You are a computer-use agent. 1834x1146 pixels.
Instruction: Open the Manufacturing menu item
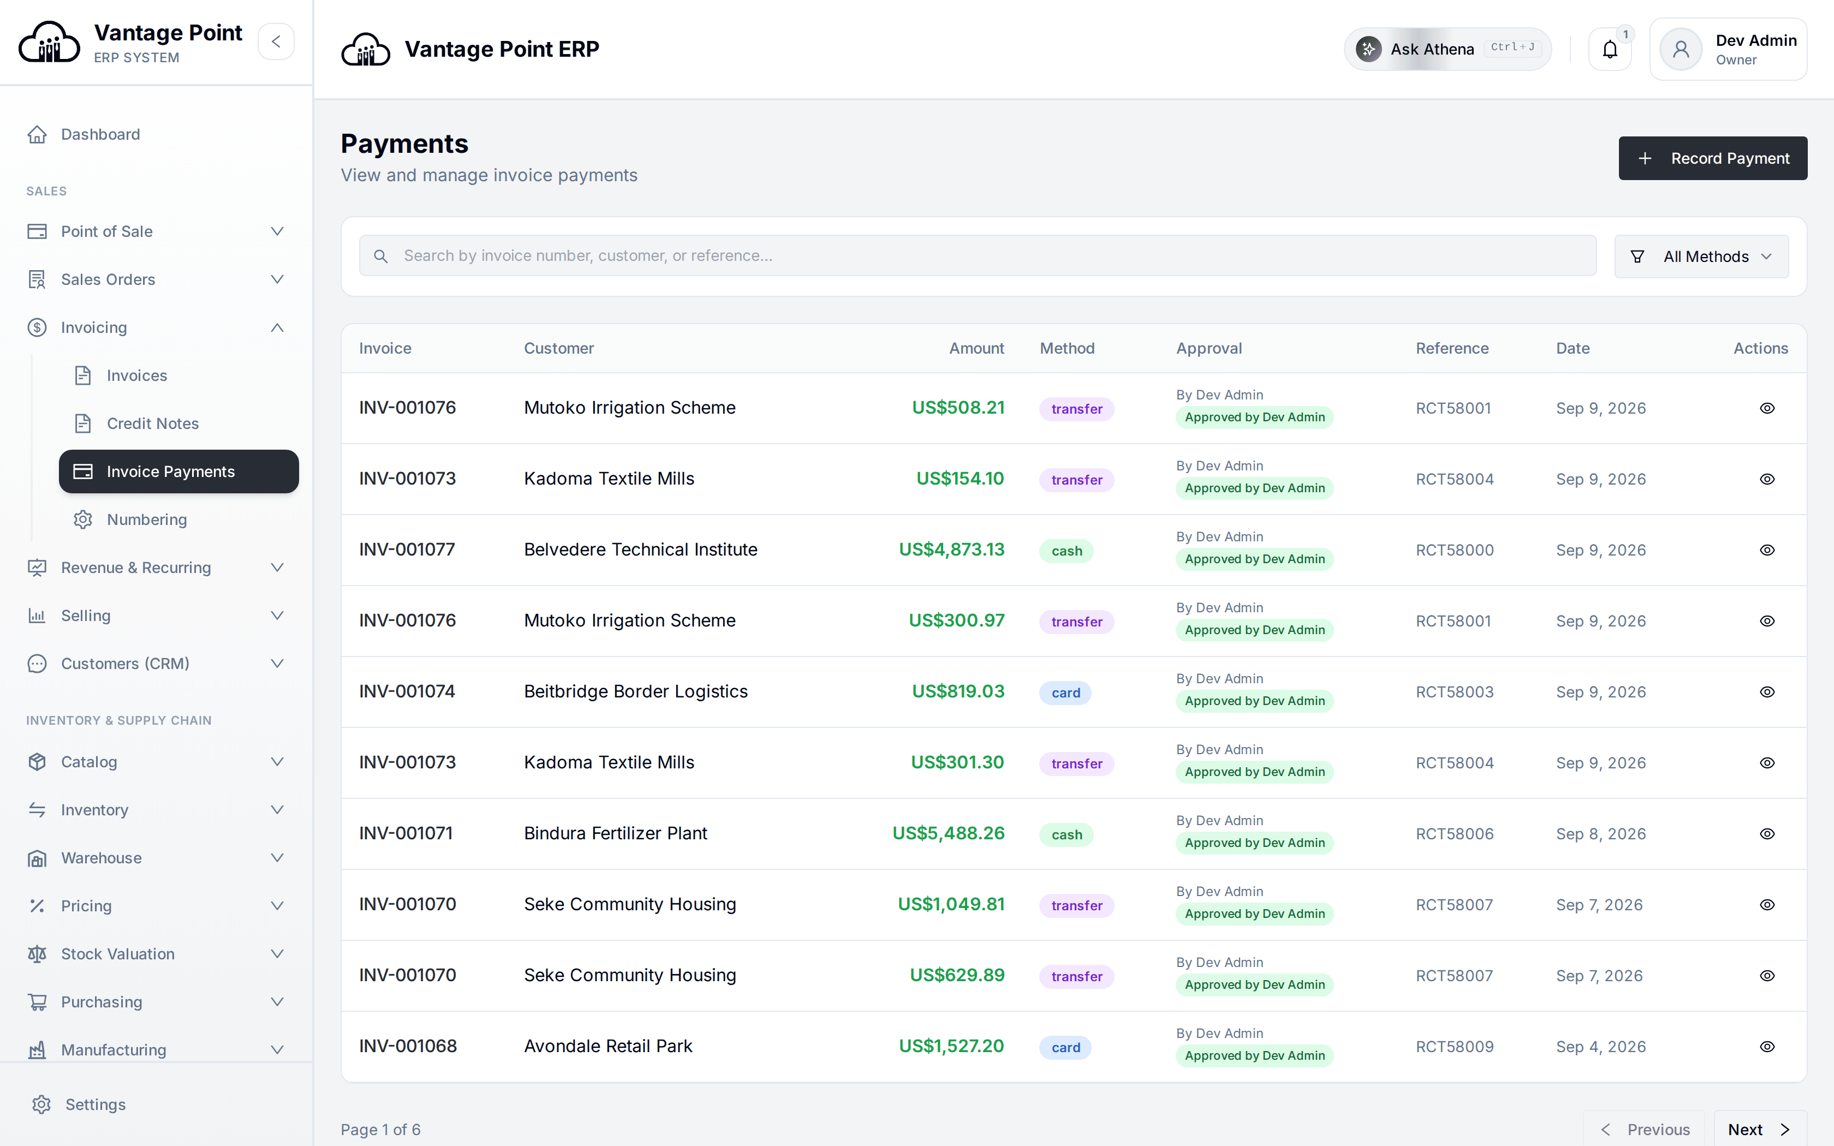pos(156,1050)
